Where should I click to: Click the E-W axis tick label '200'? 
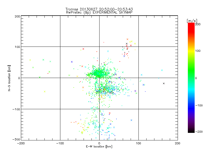click(x=178, y=143)
